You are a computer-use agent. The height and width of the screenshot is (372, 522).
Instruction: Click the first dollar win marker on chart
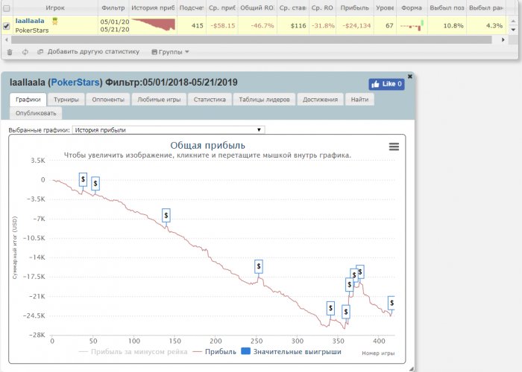pos(83,179)
